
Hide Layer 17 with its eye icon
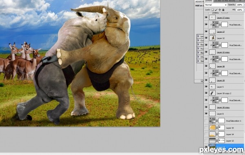pos(206,31)
